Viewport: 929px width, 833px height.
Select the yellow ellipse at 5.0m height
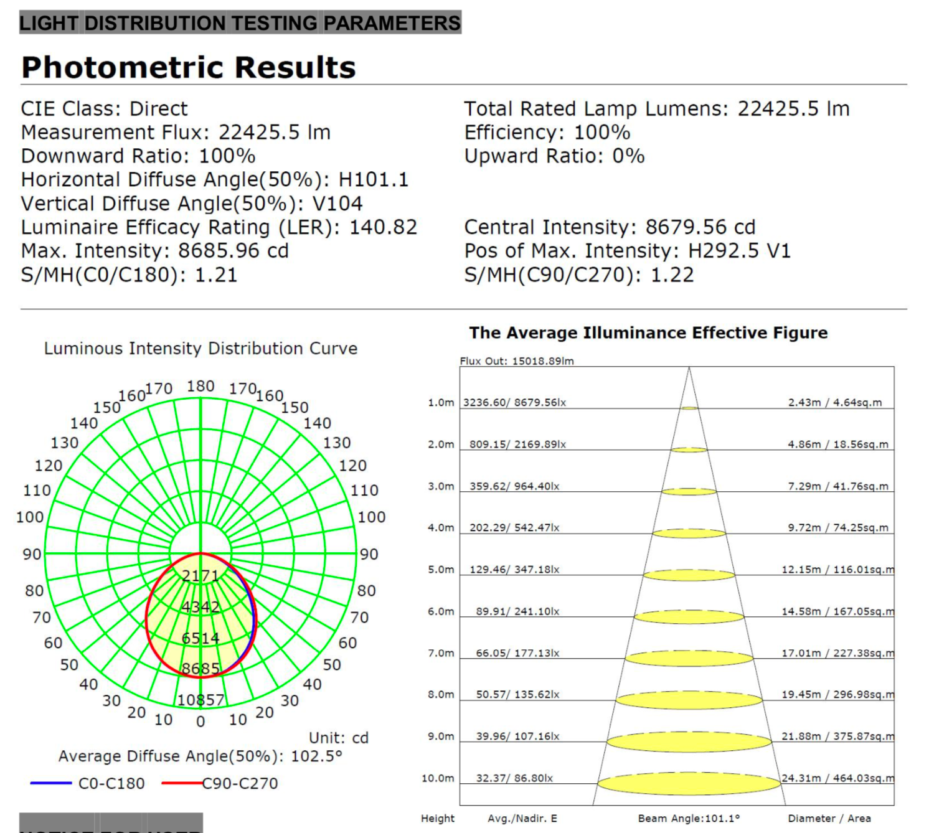point(689,575)
